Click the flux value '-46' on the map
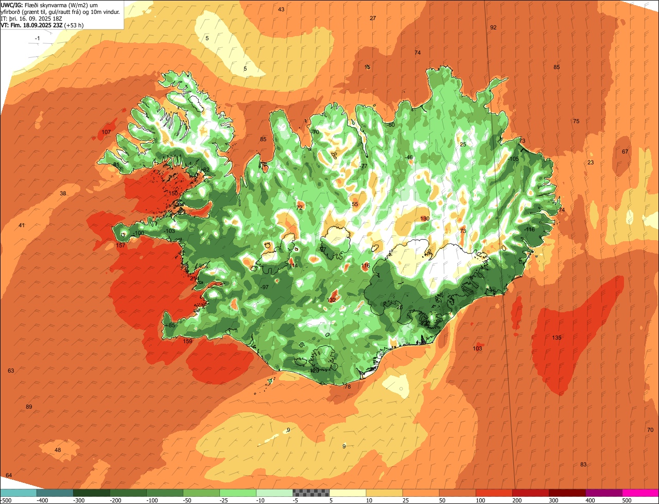 click(x=409, y=157)
